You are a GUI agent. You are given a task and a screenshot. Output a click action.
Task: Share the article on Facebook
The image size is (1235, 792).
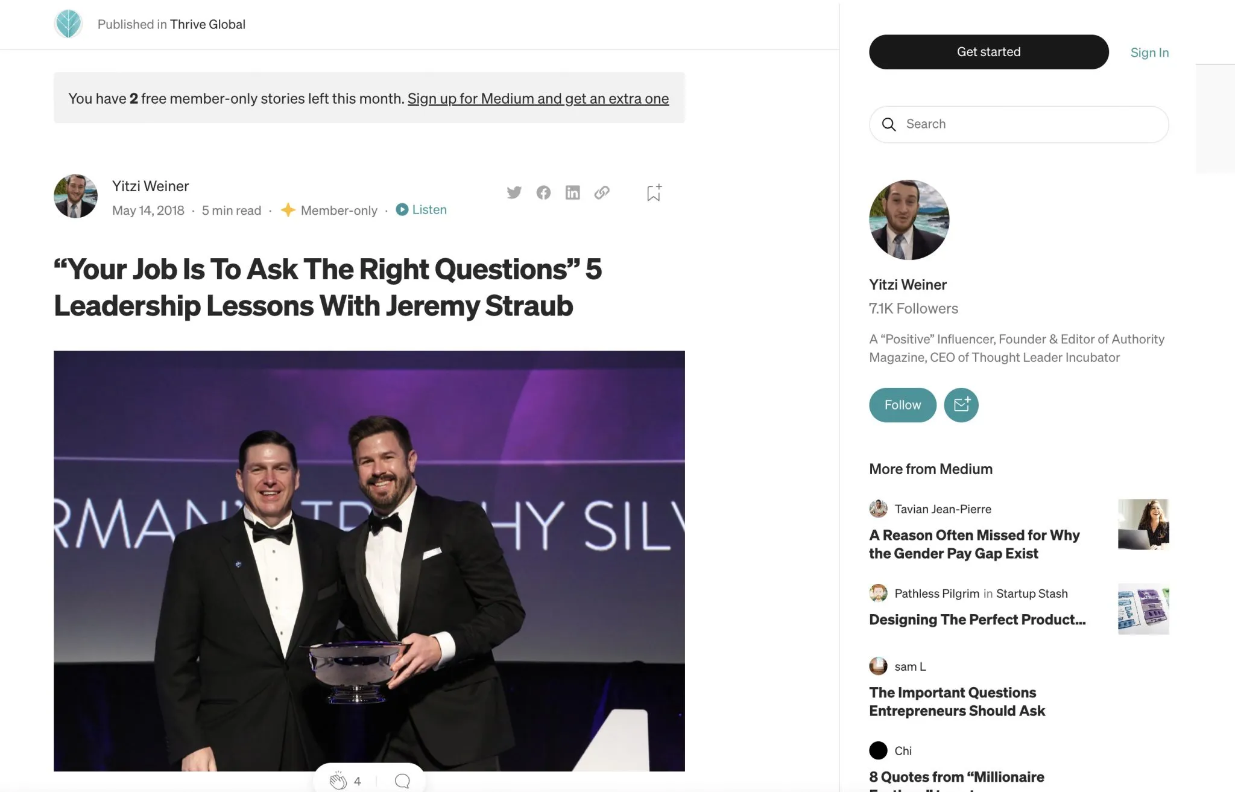(x=543, y=192)
